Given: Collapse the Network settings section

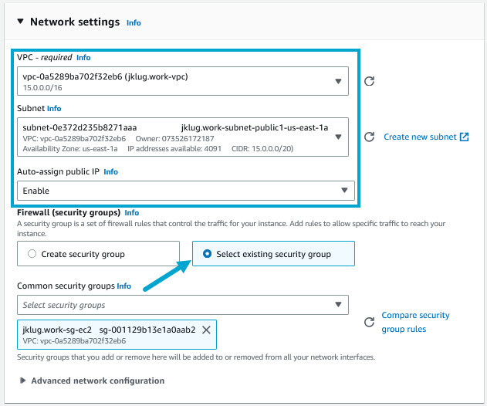Looking at the screenshot, I should point(21,22).
